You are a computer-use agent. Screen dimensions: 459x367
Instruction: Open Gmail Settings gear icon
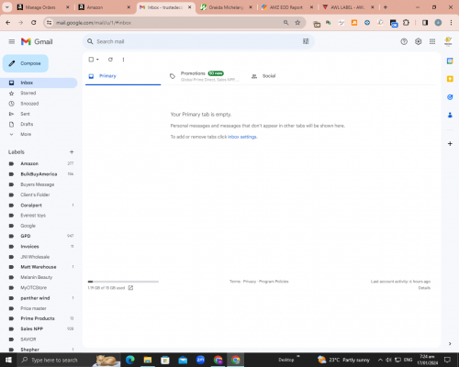[418, 41]
